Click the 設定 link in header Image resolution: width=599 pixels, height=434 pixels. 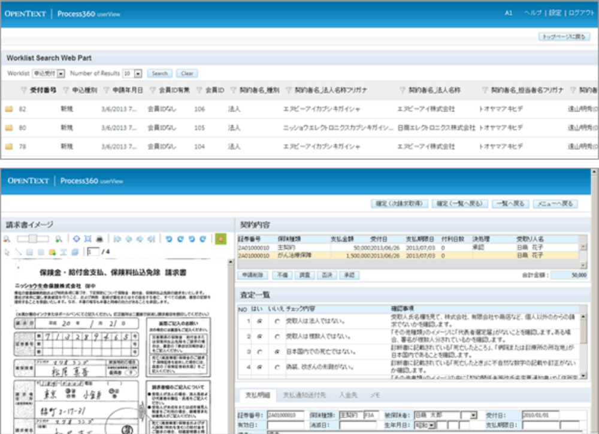pos(555,13)
